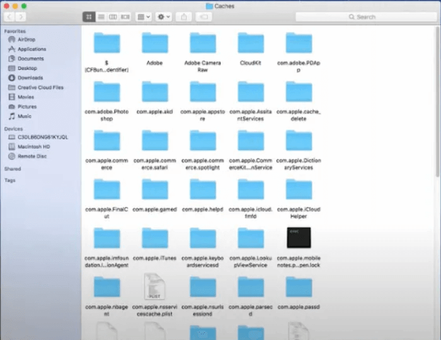
Task: Go forward with the forward arrow
Action: coord(21,17)
